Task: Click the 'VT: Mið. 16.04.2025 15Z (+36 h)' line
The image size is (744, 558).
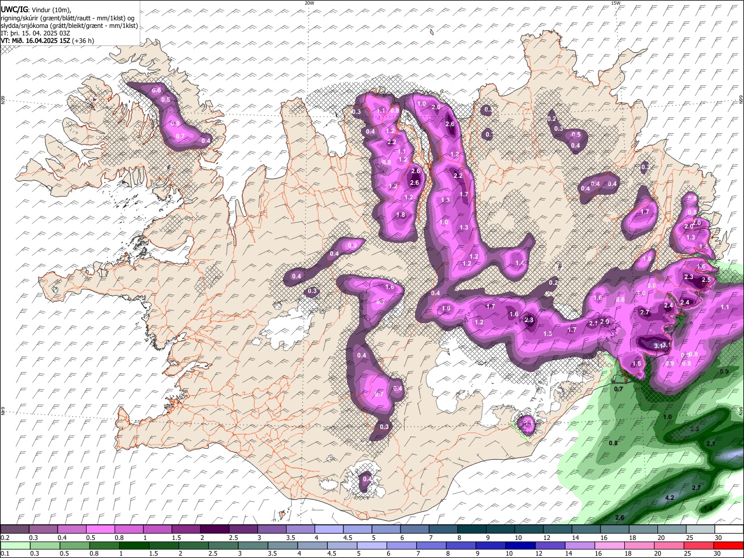Action: [x=48, y=41]
